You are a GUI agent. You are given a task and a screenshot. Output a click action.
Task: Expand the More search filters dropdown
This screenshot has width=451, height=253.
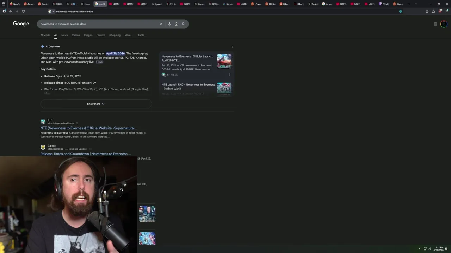129,35
